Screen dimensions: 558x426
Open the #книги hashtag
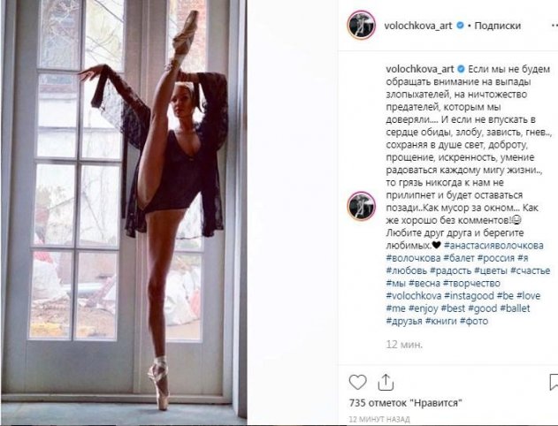pos(441,321)
